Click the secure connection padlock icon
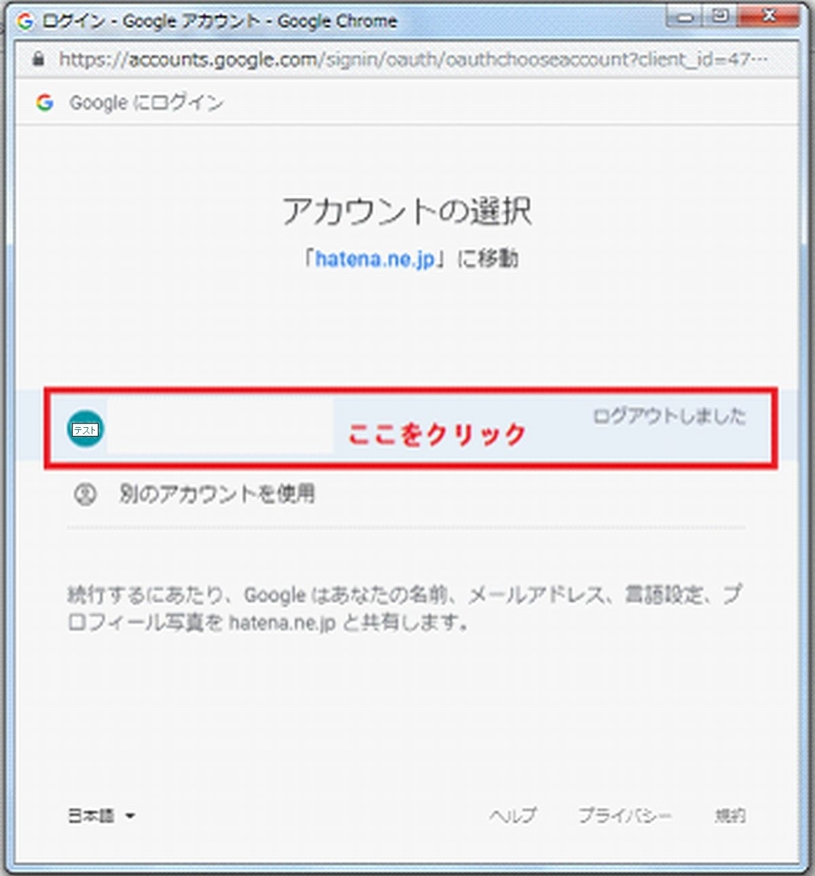Image resolution: width=815 pixels, height=876 pixels. pos(38,59)
